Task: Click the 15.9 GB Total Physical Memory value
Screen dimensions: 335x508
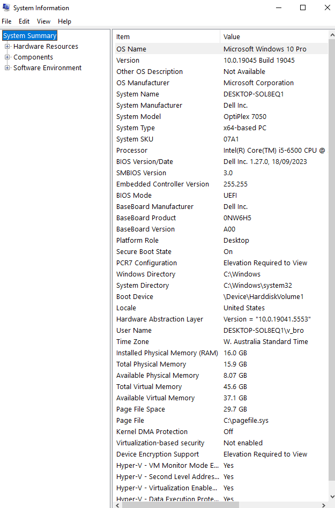Action: pyautogui.click(x=235, y=364)
